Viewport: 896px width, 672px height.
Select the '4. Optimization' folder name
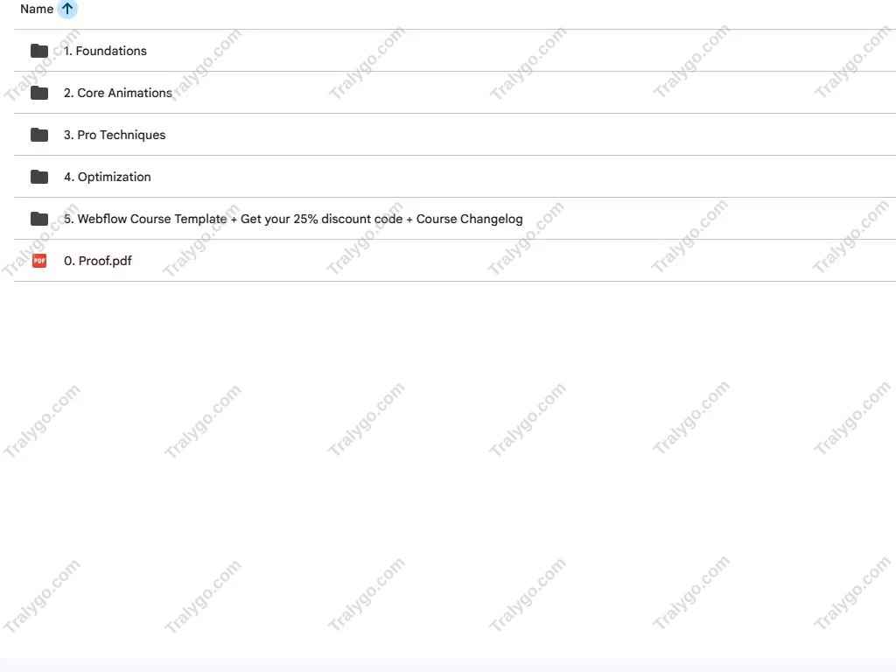(x=108, y=177)
